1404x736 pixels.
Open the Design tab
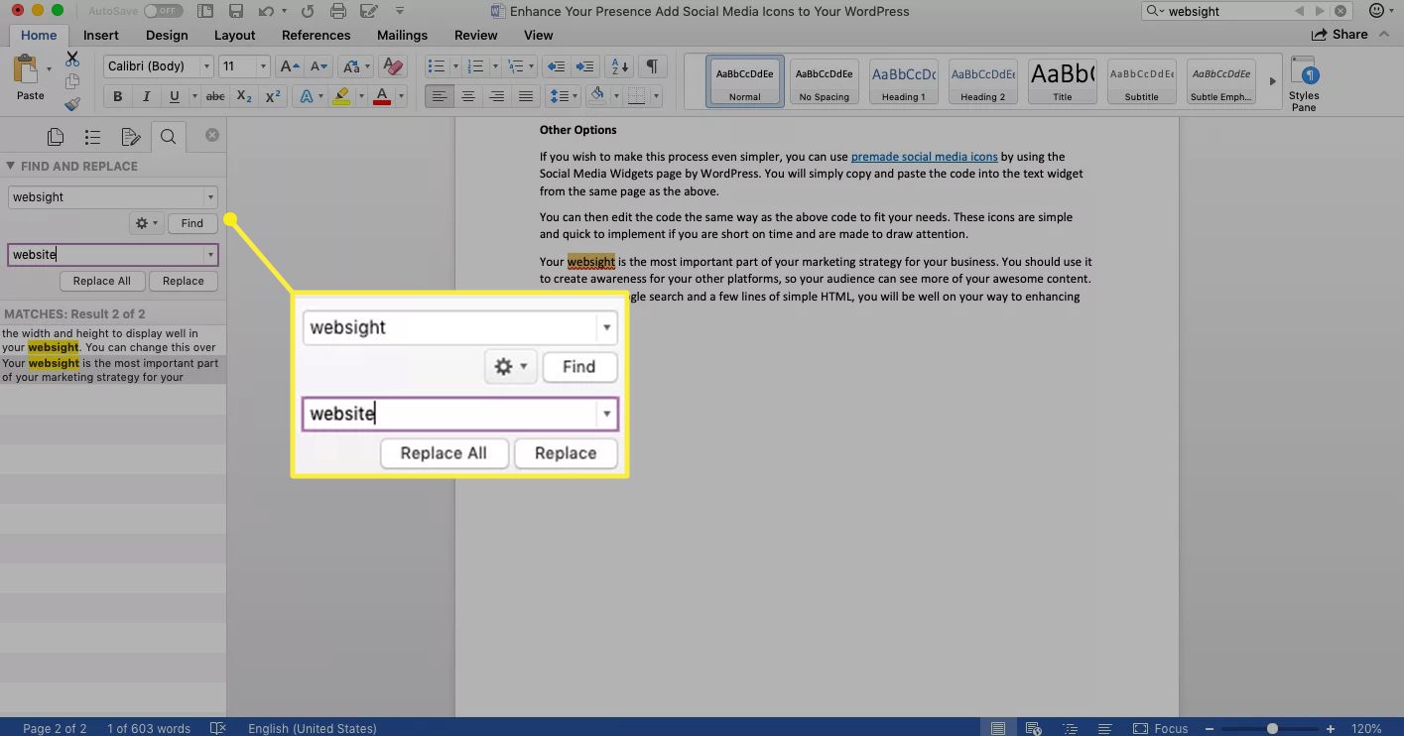167,35
